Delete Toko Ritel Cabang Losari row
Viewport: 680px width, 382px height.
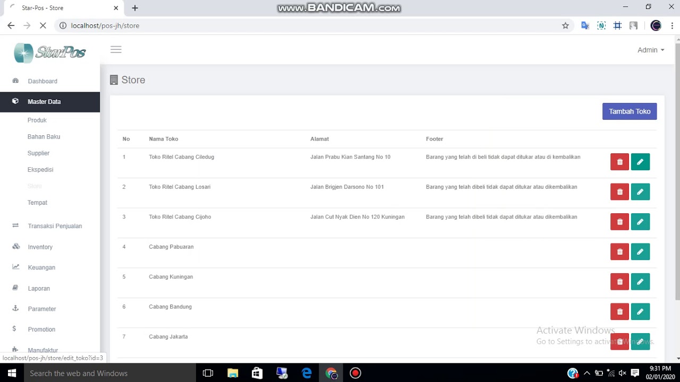click(619, 192)
